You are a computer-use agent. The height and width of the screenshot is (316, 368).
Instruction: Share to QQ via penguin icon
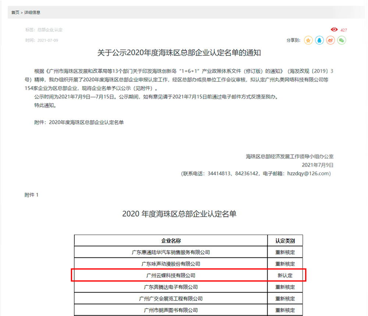pyautogui.click(x=319, y=40)
